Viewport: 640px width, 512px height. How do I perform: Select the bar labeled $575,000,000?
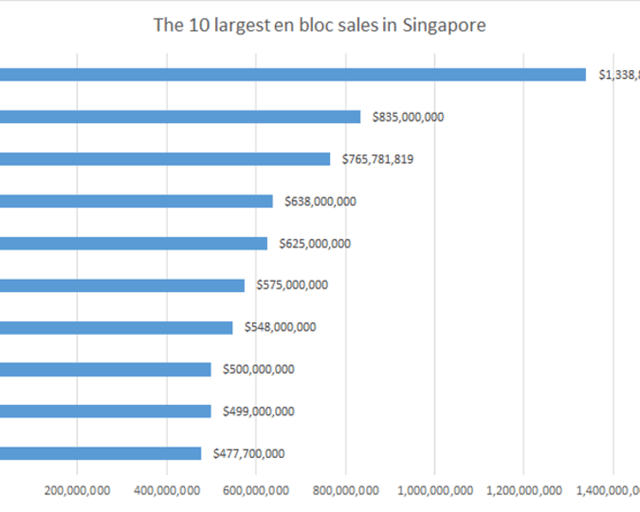pos(122,286)
